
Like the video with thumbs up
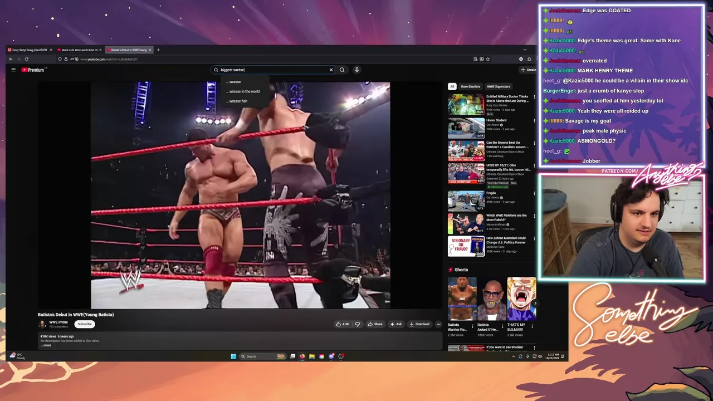click(343, 324)
